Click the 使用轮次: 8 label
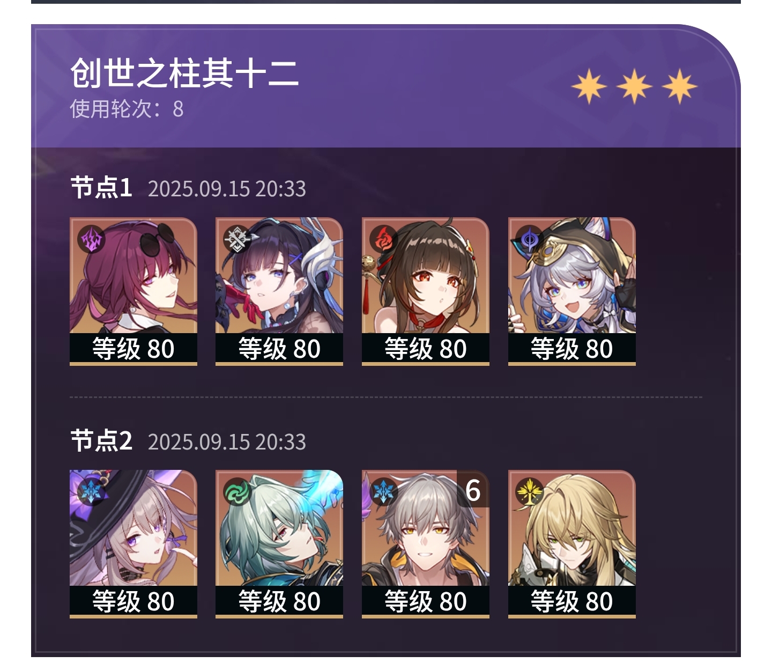This screenshot has height=663, width=772. pyautogui.click(x=127, y=109)
